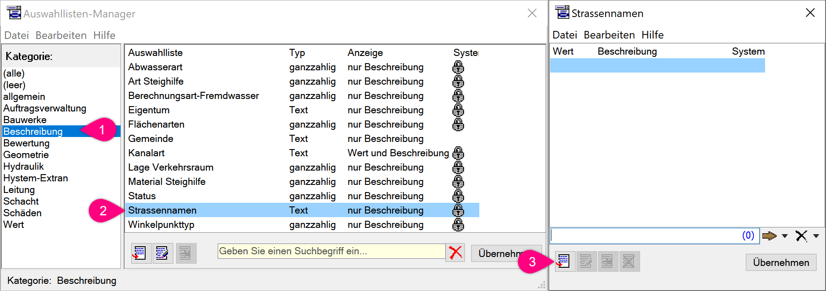Open the dropdown next to the brown arrow
The image size is (826, 291).
tap(784, 236)
